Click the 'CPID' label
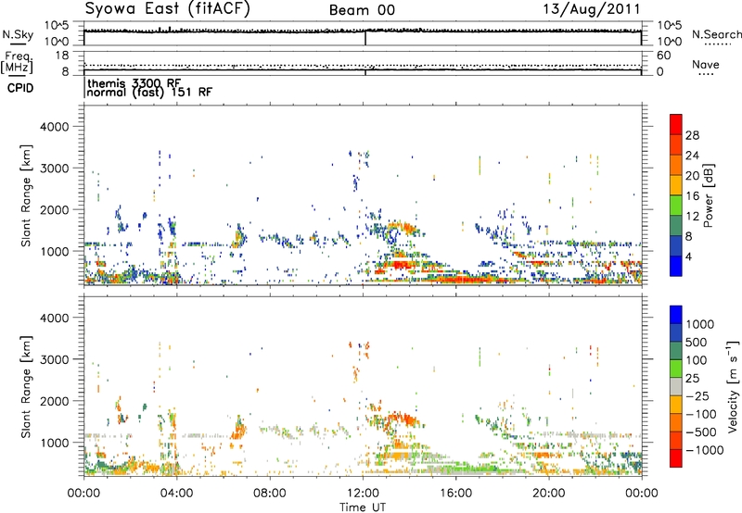Image resolution: width=742 pixels, height=513 pixels. coord(19,88)
